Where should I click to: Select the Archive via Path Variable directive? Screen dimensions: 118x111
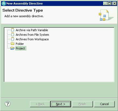32,30
